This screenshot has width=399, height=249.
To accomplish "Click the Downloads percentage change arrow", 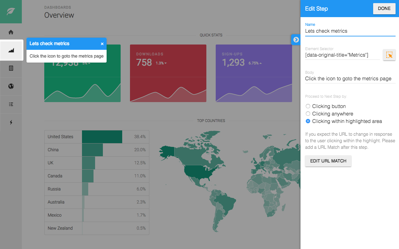I will pos(166,63).
